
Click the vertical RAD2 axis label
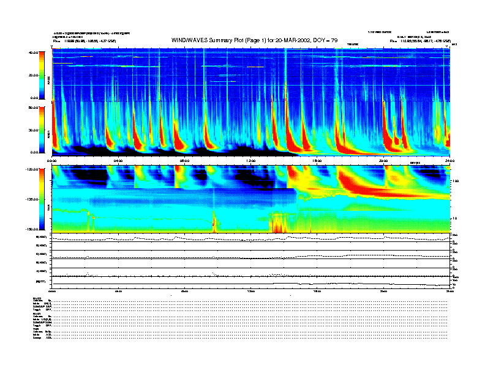point(48,81)
